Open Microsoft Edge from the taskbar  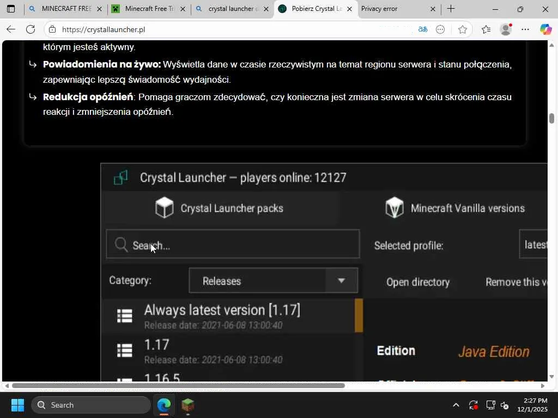[164, 405]
